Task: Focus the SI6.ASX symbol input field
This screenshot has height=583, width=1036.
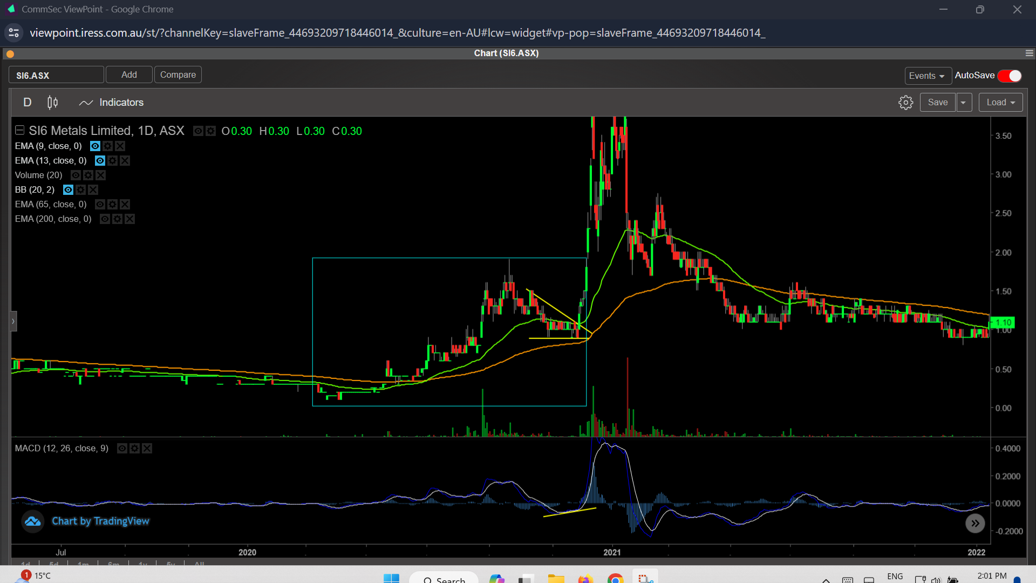Action: tap(56, 75)
